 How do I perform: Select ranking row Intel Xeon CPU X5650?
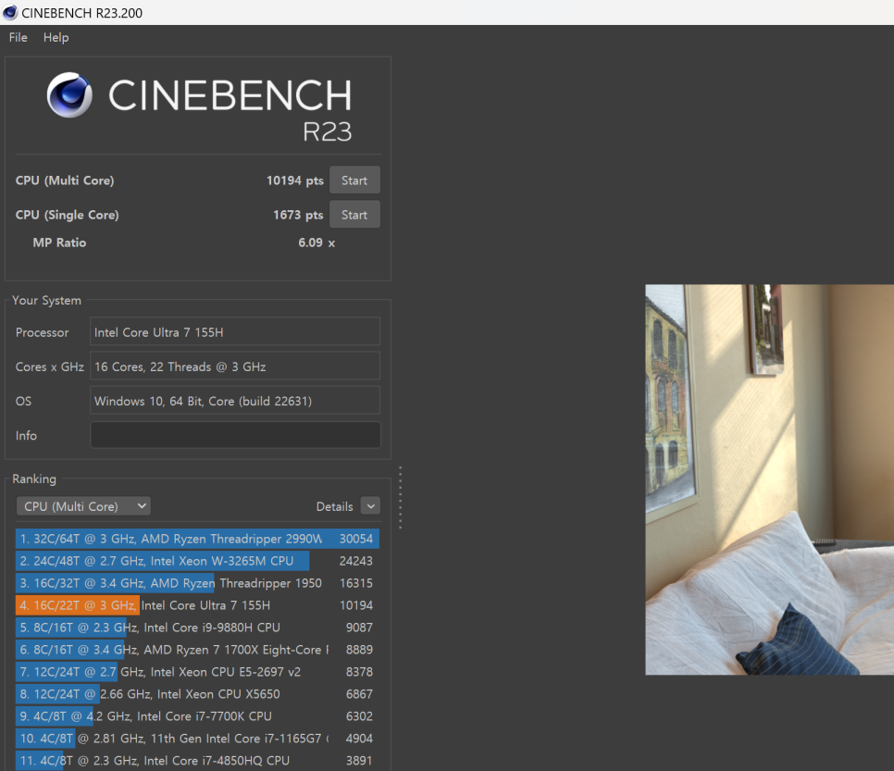[197, 694]
